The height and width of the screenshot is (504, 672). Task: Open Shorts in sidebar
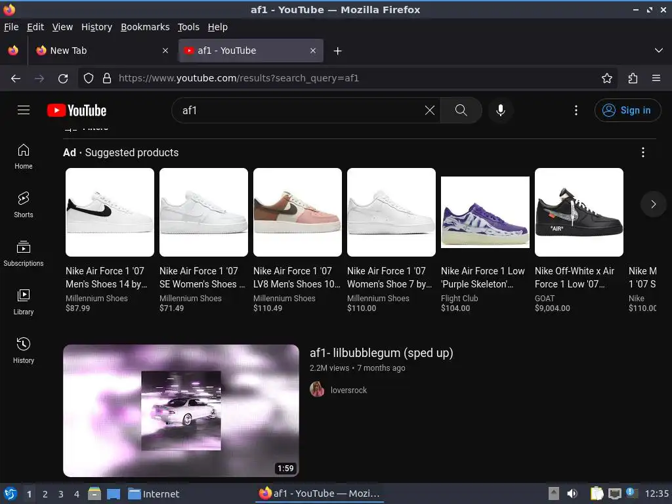pyautogui.click(x=24, y=205)
